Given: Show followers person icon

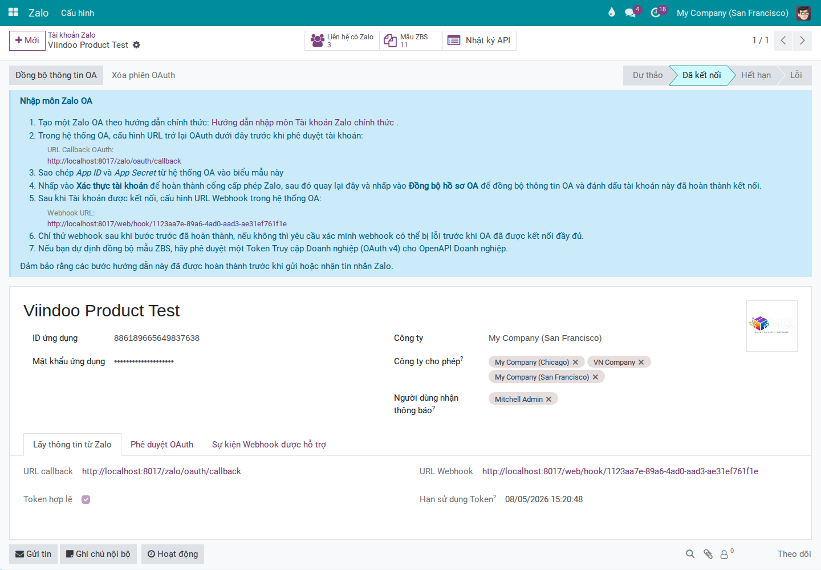Looking at the screenshot, I should [x=726, y=553].
